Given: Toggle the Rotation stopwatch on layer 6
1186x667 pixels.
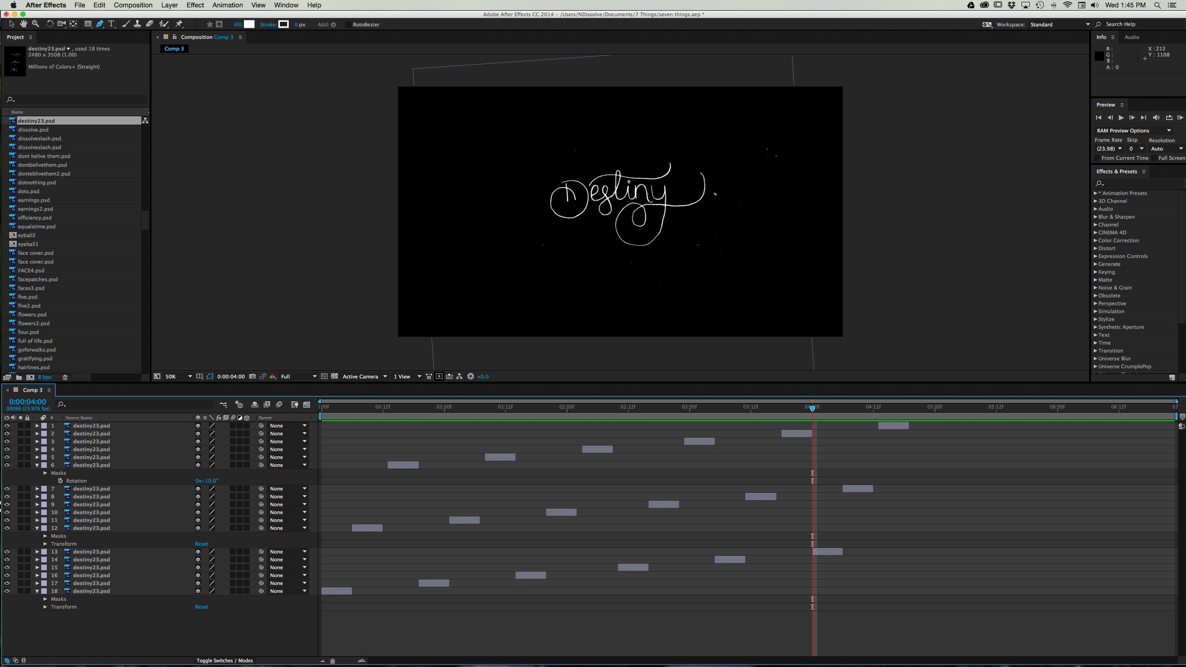Looking at the screenshot, I should pyautogui.click(x=60, y=481).
